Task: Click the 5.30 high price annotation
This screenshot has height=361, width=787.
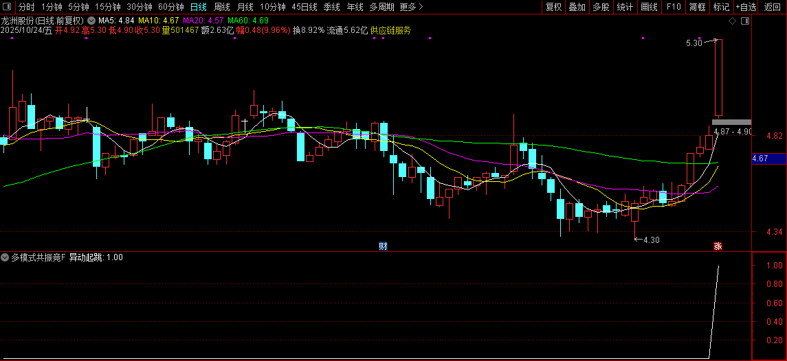Action: point(694,44)
